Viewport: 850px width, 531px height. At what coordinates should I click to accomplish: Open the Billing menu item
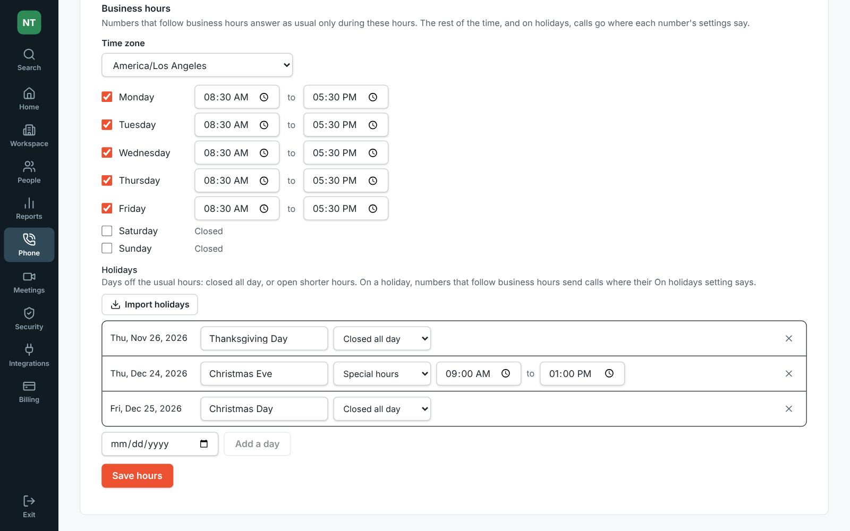pos(29,392)
